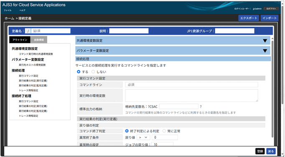
Task: Click the 標準出力の格納 label
Action: (91, 109)
